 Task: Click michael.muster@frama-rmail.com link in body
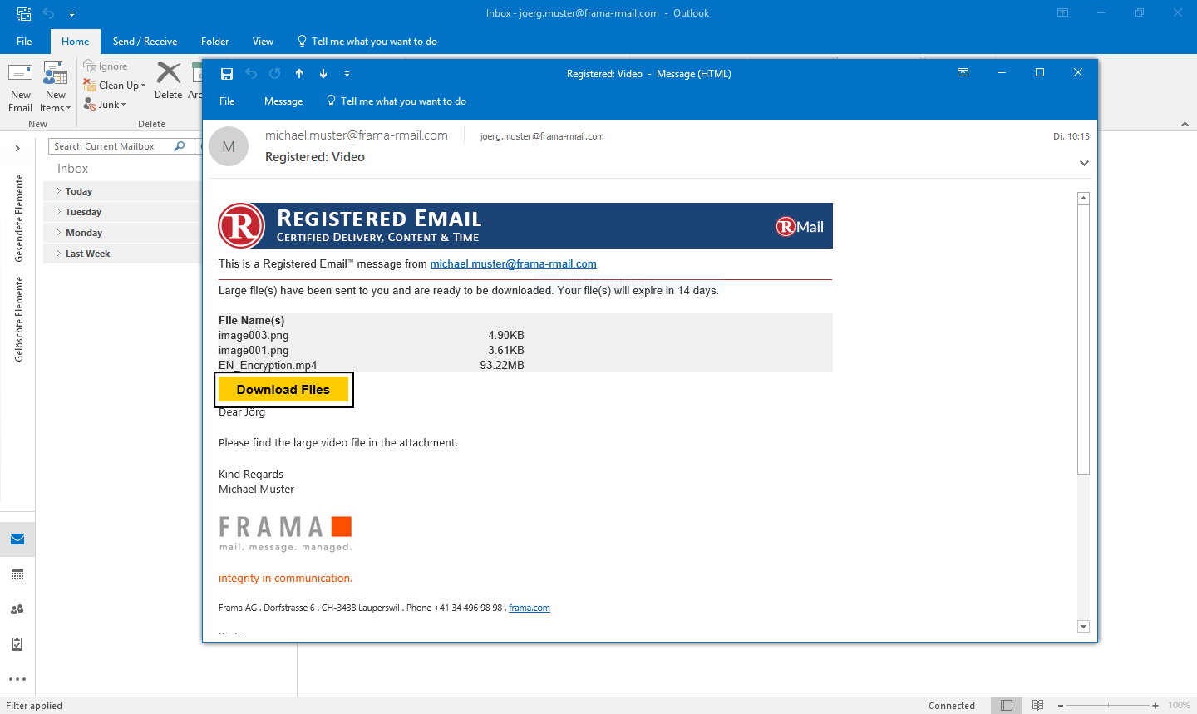click(x=513, y=264)
